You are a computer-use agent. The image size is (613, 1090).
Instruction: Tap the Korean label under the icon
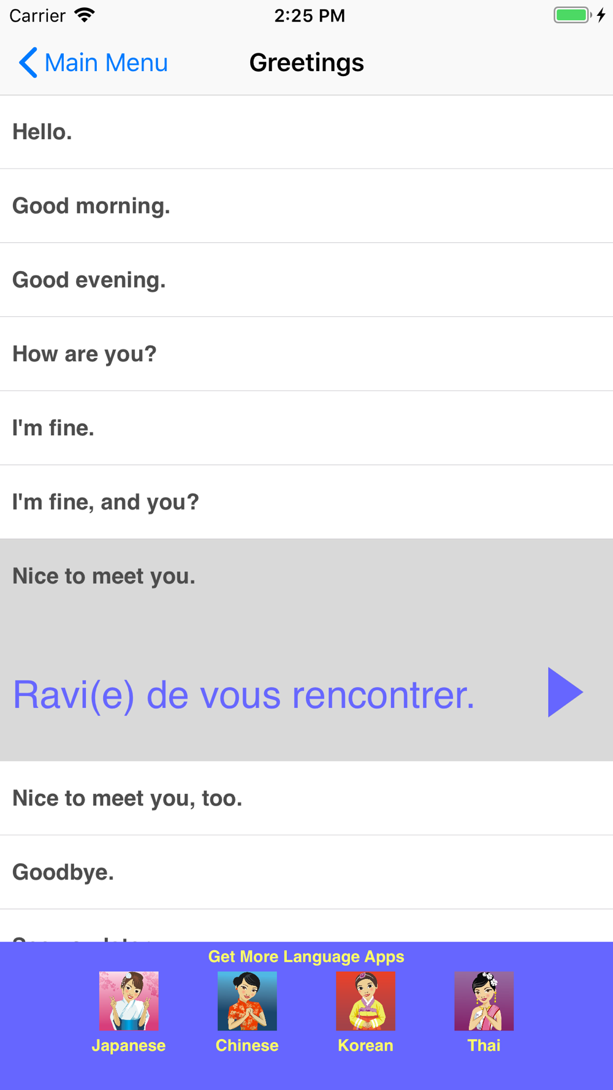[x=365, y=1045]
